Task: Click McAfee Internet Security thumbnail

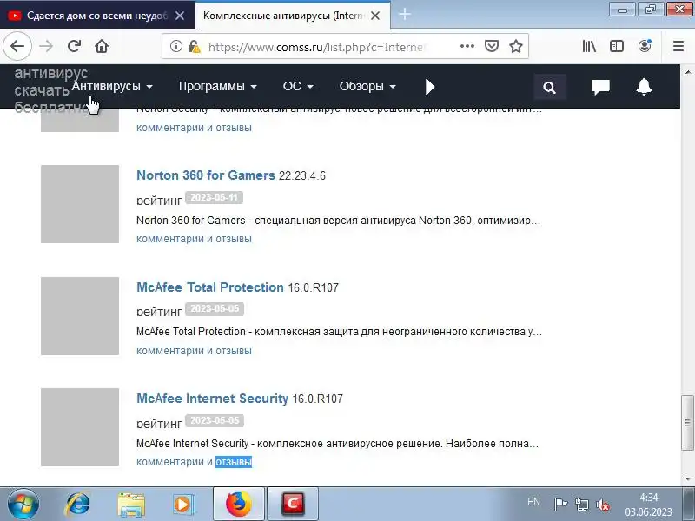Action: pyautogui.click(x=80, y=427)
